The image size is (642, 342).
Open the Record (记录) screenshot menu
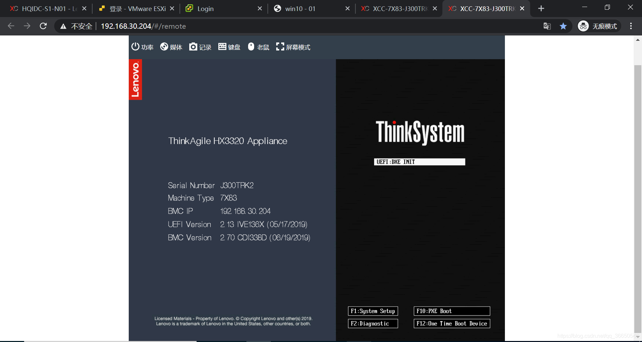[x=200, y=47]
